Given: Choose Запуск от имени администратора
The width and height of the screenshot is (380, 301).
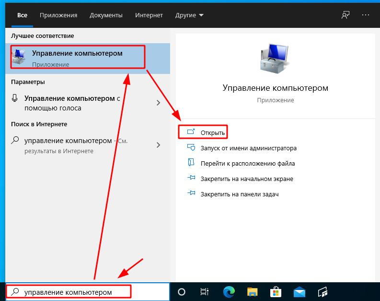Looking at the screenshot, I should click(248, 148).
